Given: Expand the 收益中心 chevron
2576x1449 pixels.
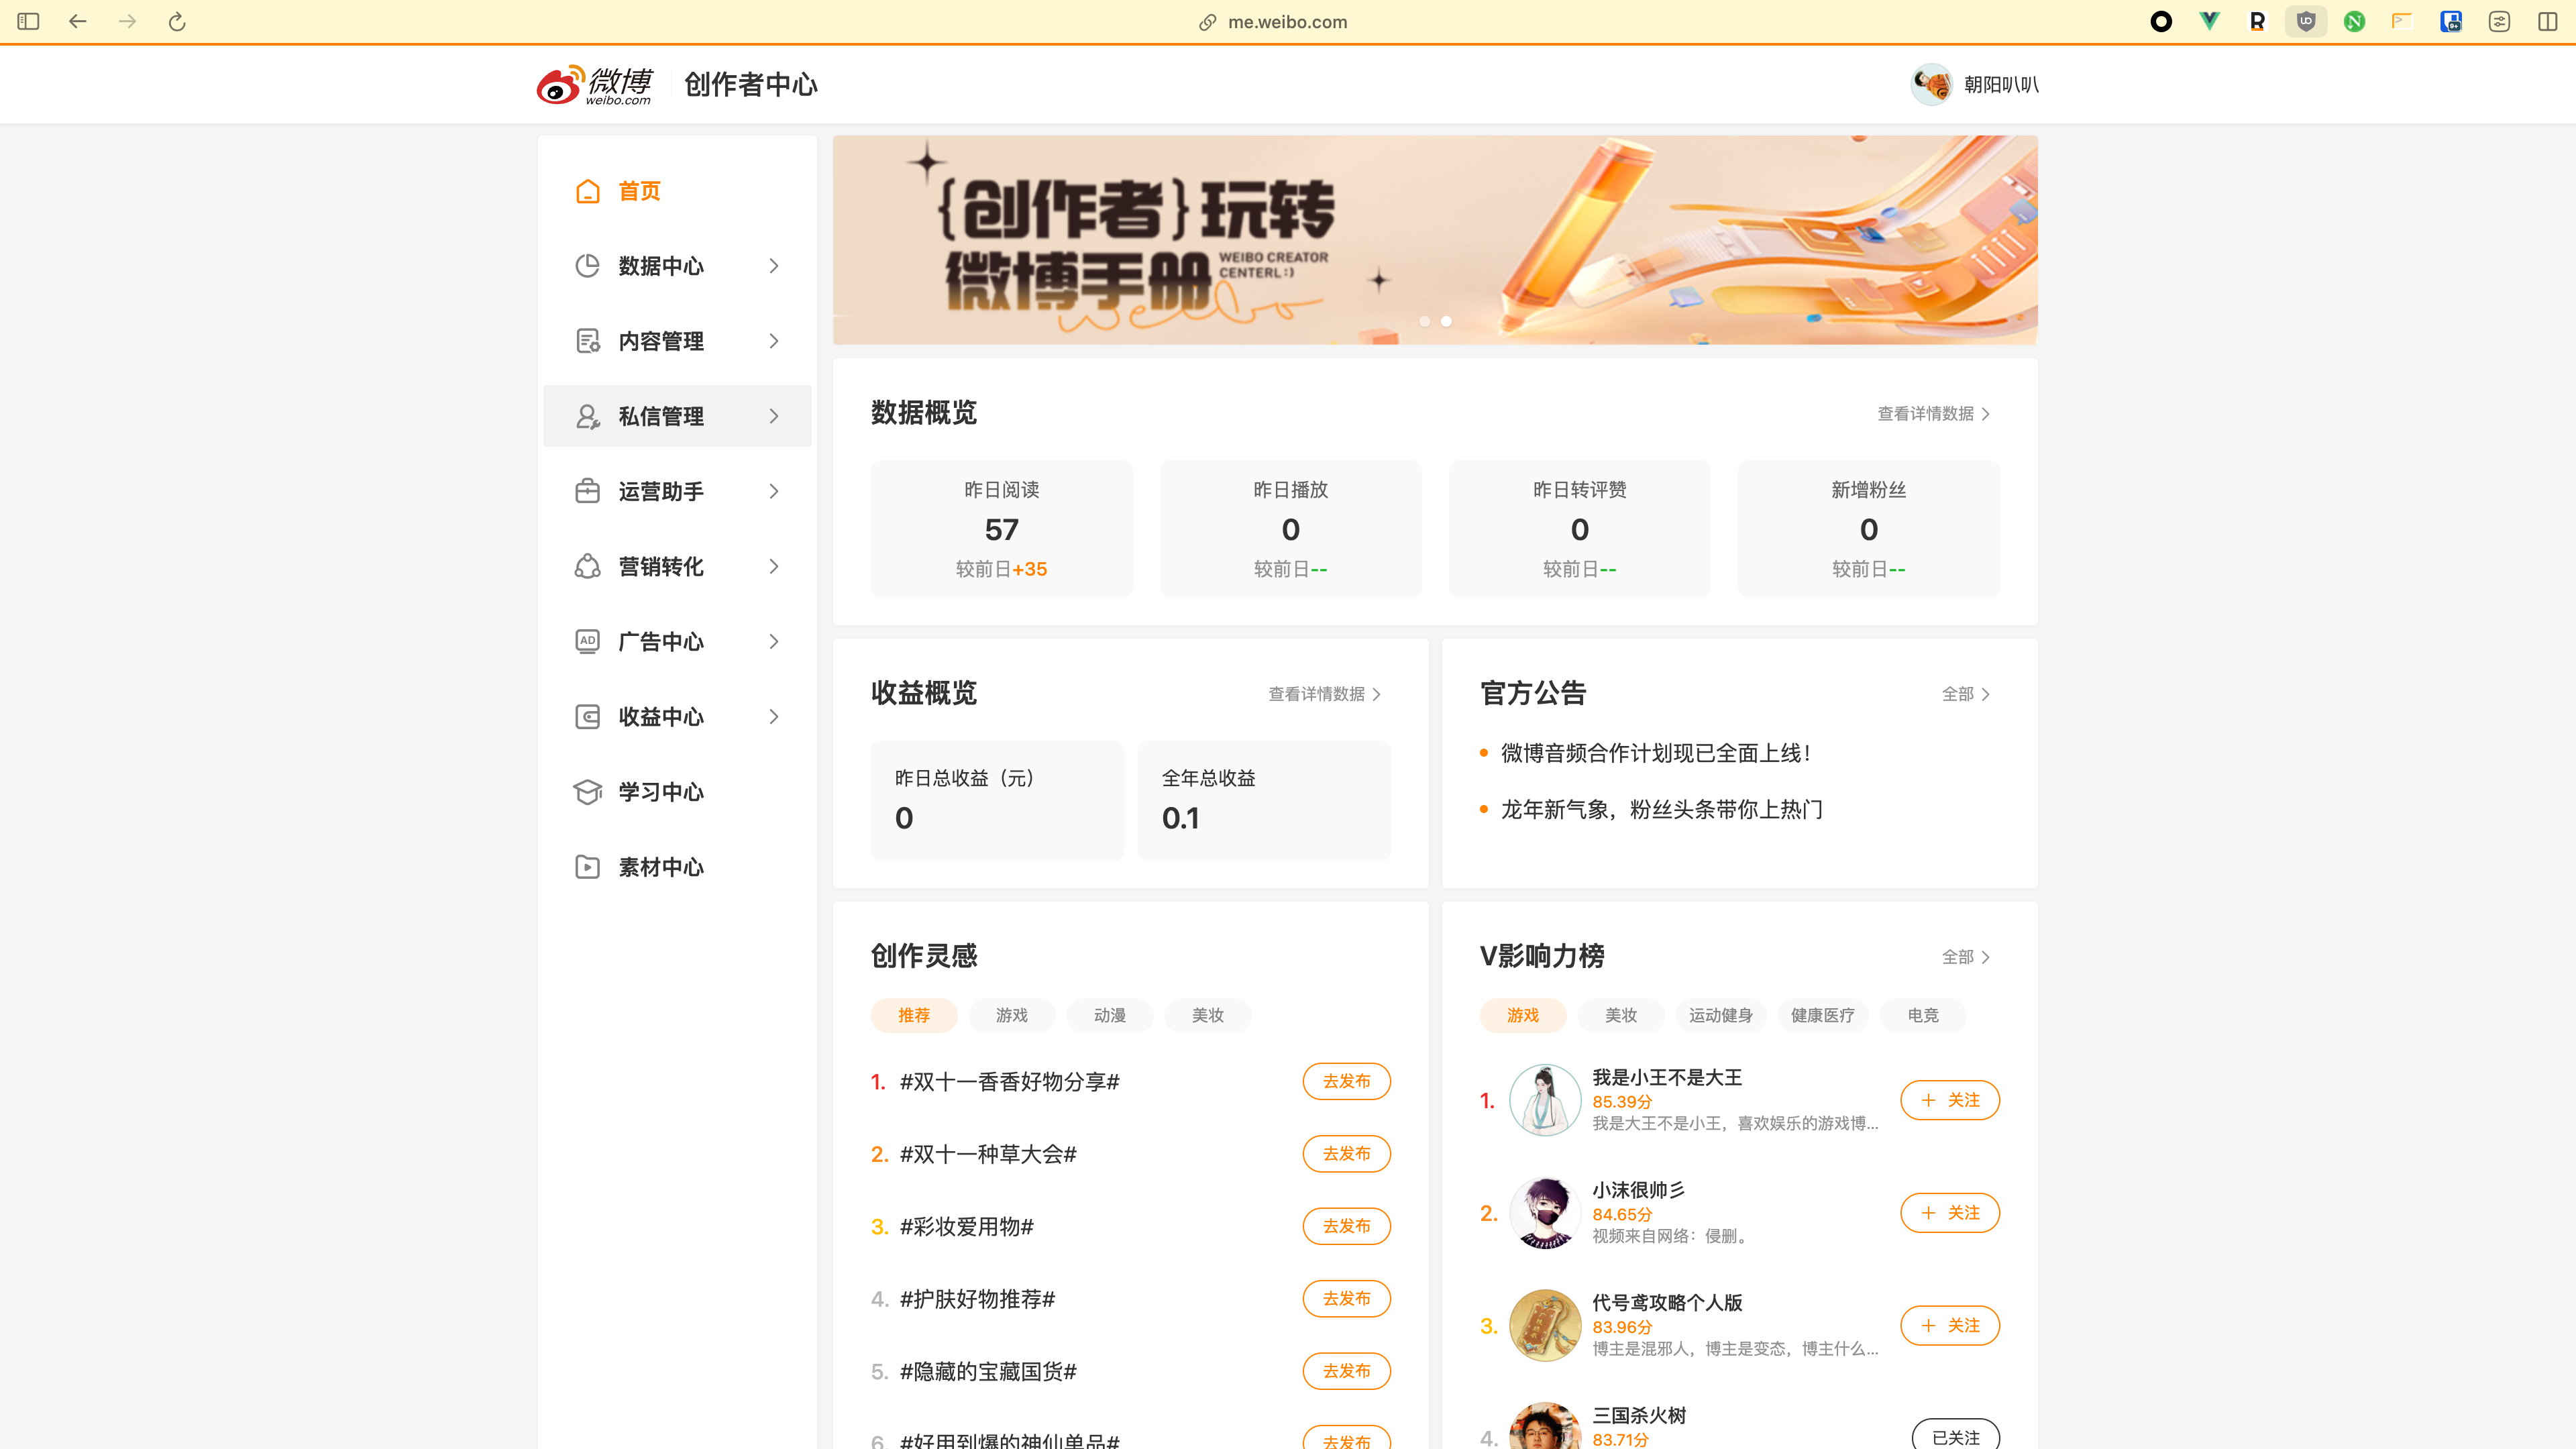Looking at the screenshot, I should point(774,716).
